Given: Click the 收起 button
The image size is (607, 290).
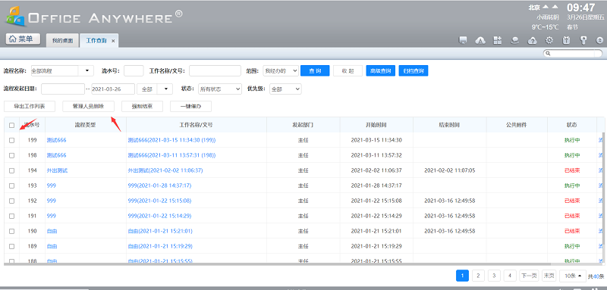Looking at the screenshot, I should click(348, 70).
